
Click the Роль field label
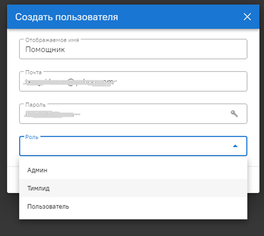pos(32,137)
